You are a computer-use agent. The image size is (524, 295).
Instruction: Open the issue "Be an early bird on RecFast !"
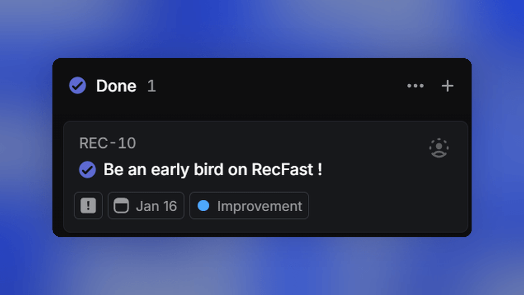(213, 169)
